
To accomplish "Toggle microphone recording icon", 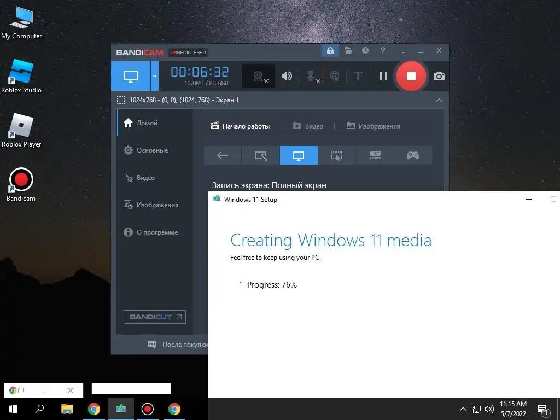I will point(311,76).
